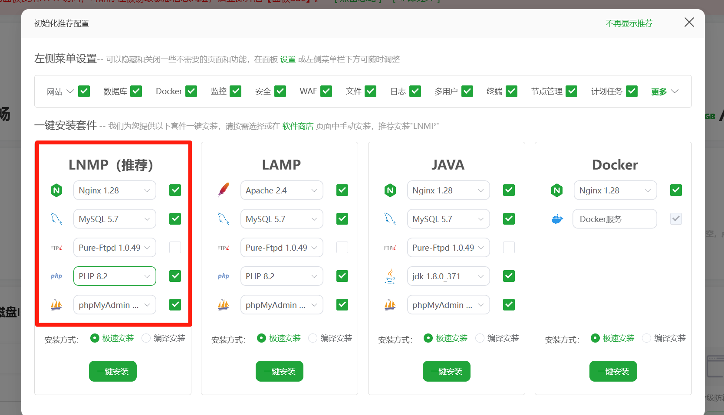
Task: Enable the Pure-Ftpd checkbox in the LNMP card
Action: pyautogui.click(x=175, y=248)
